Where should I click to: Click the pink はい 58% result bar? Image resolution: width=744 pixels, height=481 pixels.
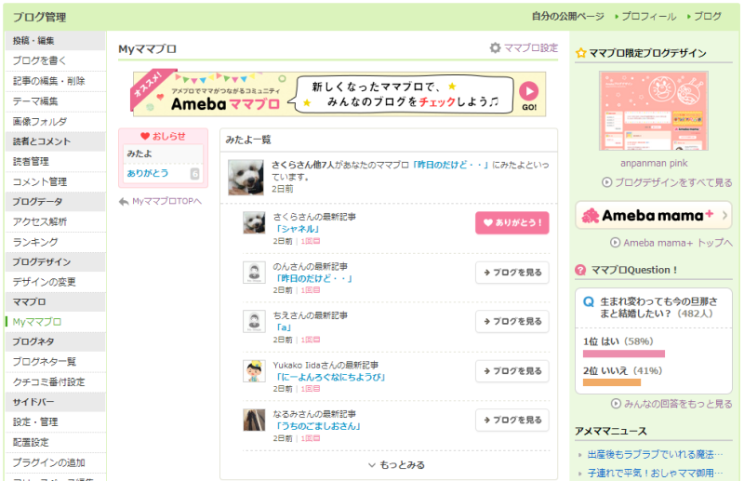pos(623,354)
